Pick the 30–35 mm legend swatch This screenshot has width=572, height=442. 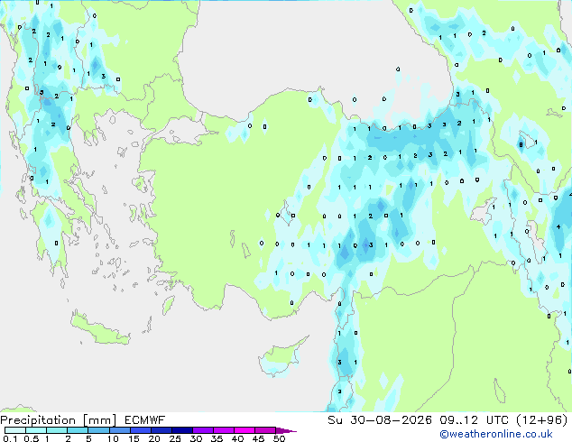202,430
